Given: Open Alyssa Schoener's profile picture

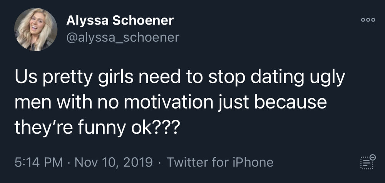Looking at the screenshot, I should (x=36, y=30).
